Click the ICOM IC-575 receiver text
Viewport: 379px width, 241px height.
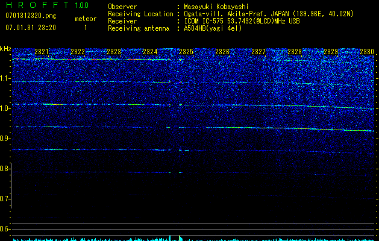(x=242, y=21)
